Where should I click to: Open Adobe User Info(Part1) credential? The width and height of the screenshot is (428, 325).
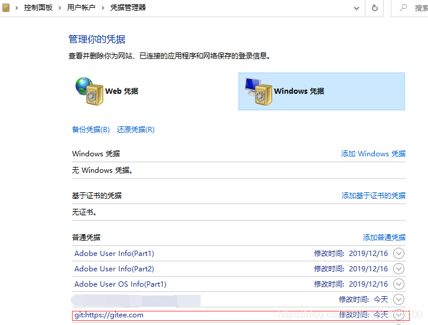pyautogui.click(x=114, y=254)
